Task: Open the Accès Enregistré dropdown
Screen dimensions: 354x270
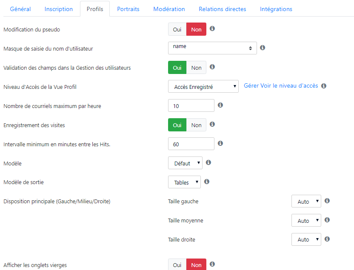Action: [203, 86]
